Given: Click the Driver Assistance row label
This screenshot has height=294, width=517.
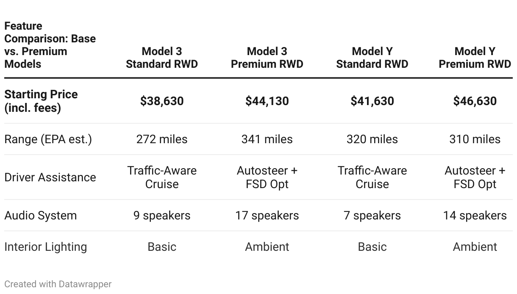Looking at the screenshot, I should point(50,177).
